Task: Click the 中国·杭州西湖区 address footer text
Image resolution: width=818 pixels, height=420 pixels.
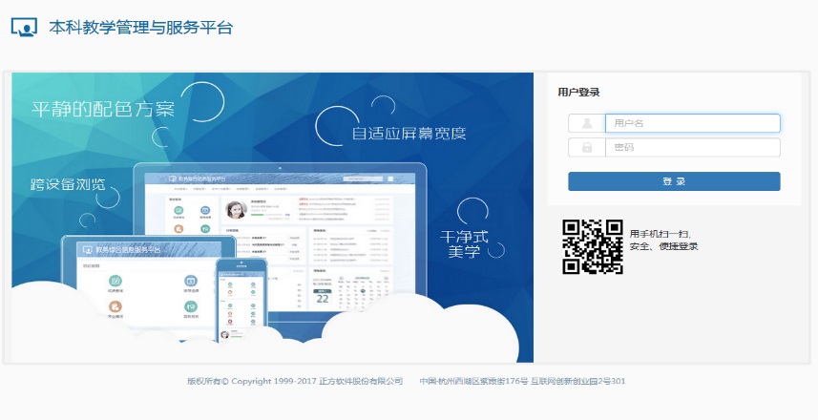Action: (522, 382)
